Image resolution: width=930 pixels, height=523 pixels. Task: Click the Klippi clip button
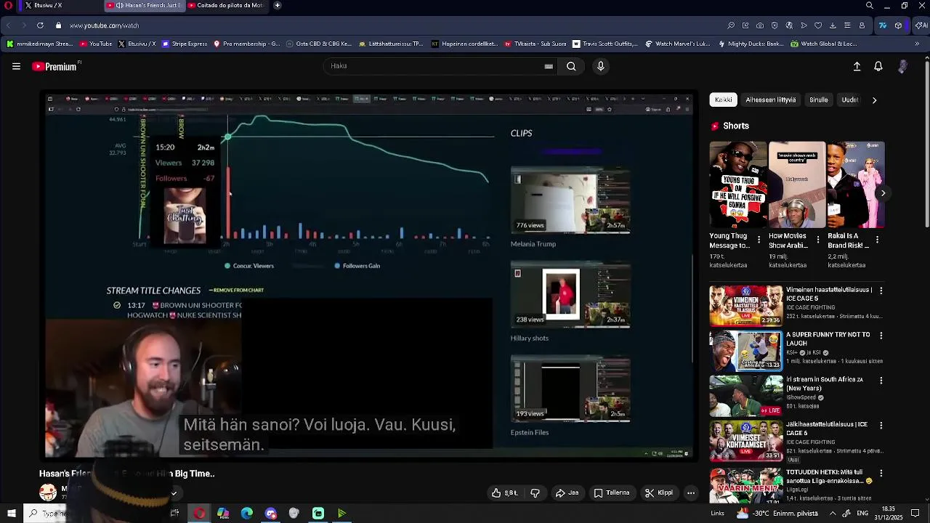[x=659, y=492]
